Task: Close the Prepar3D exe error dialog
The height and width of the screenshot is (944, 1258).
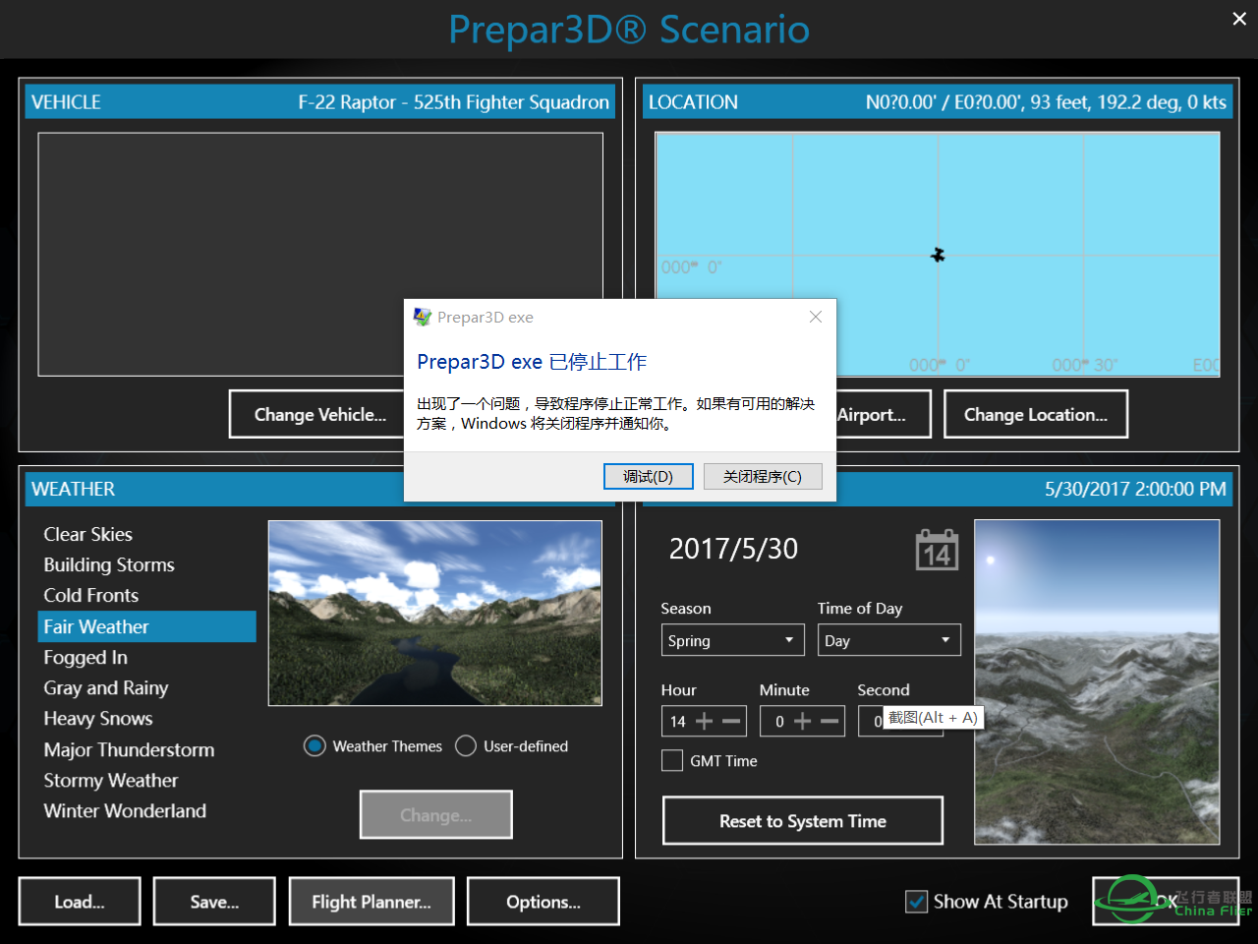Action: tap(815, 317)
